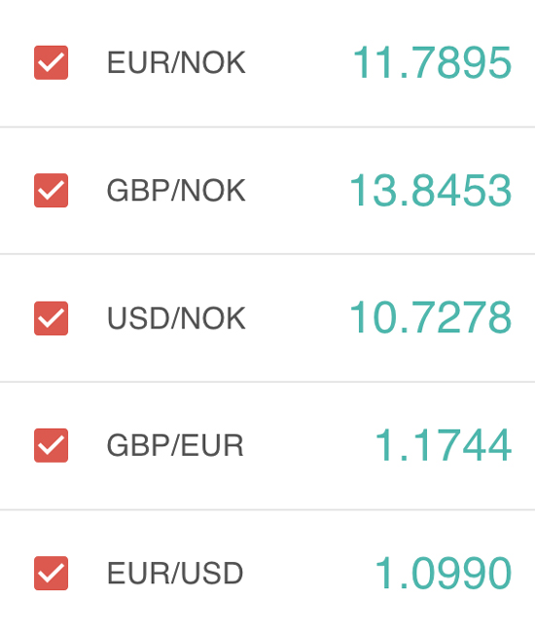Click the 11.7895 exchange rate value

[x=432, y=62]
